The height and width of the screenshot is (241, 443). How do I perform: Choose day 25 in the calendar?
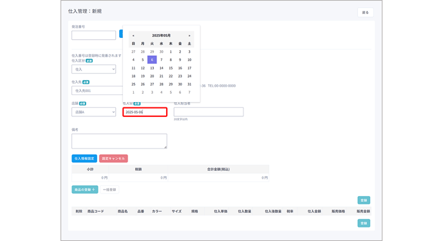133,84
